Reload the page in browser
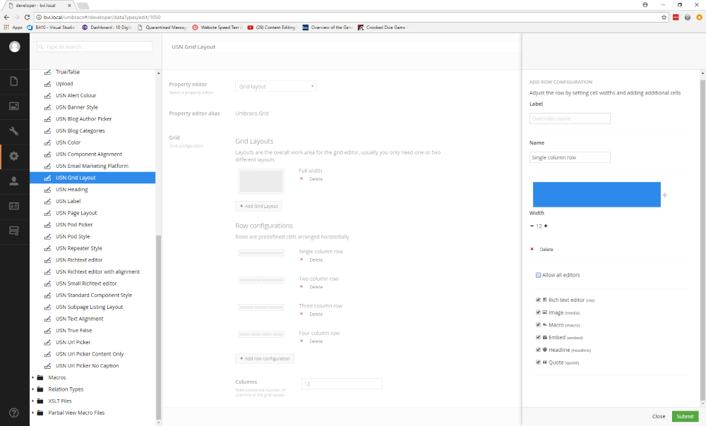The image size is (706, 426). (27, 17)
